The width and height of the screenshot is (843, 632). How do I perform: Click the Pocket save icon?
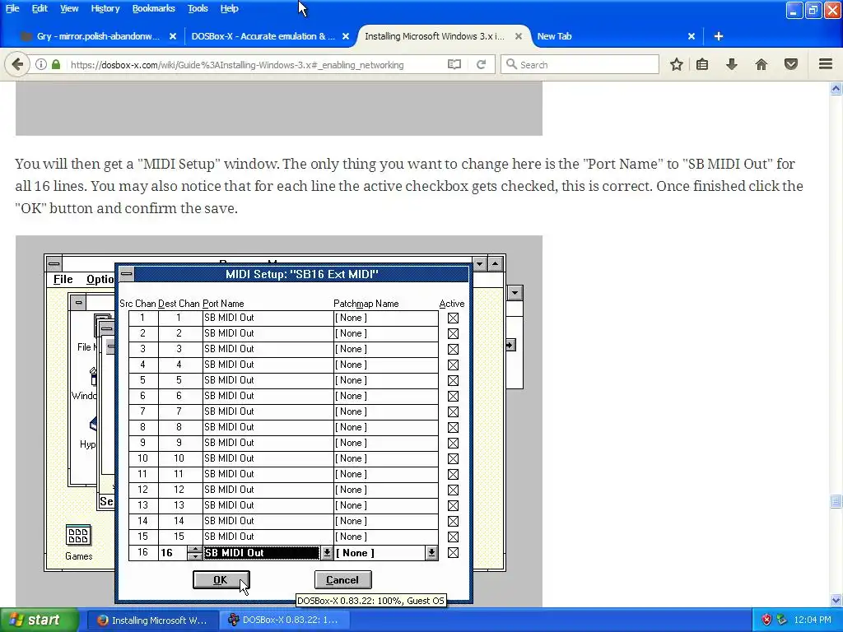tap(791, 64)
